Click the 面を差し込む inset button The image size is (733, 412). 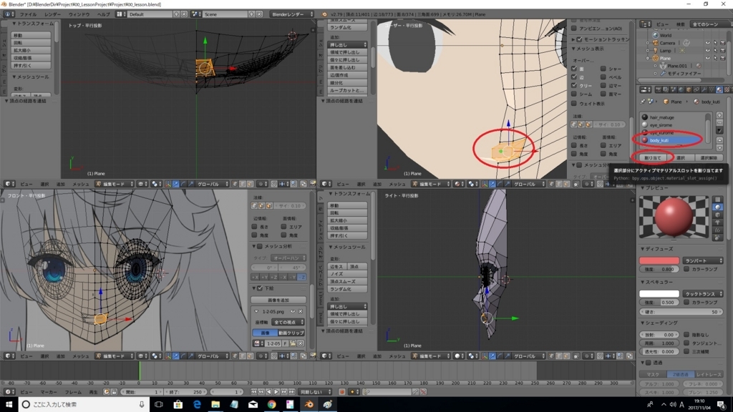point(347,68)
